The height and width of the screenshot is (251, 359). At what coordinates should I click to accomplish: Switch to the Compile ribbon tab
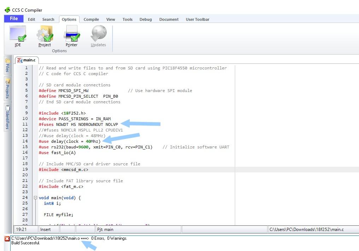coord(91,19)
